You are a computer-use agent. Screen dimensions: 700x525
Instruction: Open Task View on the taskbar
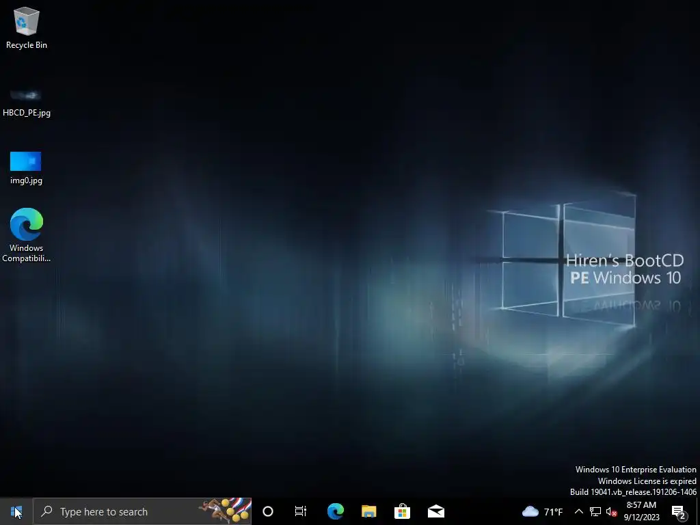(301, 511)
